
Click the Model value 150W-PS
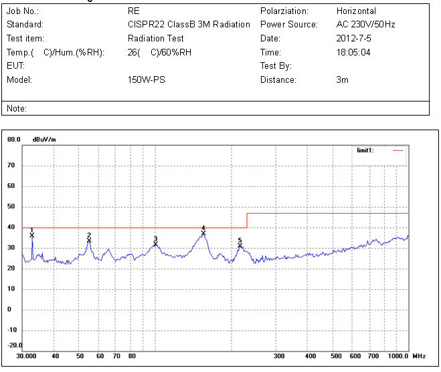point(147,79)
